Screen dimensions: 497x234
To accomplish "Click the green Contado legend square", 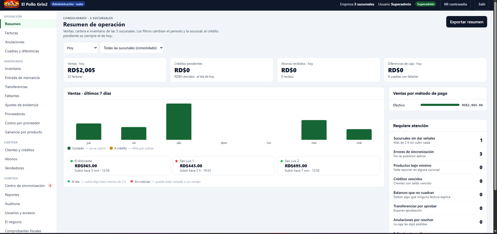I will pos(69,148).
